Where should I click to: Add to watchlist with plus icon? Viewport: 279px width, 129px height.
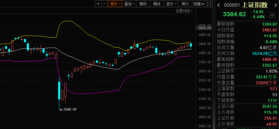pyautogui.click(x=272, y=15)
